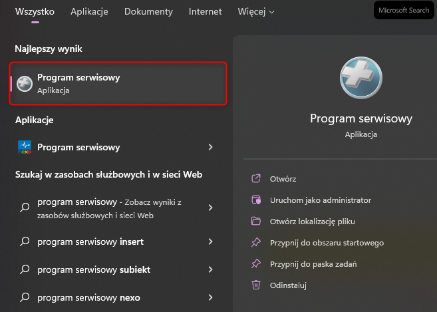
Task: Choose 'program serwisowy nexo' search suggestion
Action: [x=88, y=297]
